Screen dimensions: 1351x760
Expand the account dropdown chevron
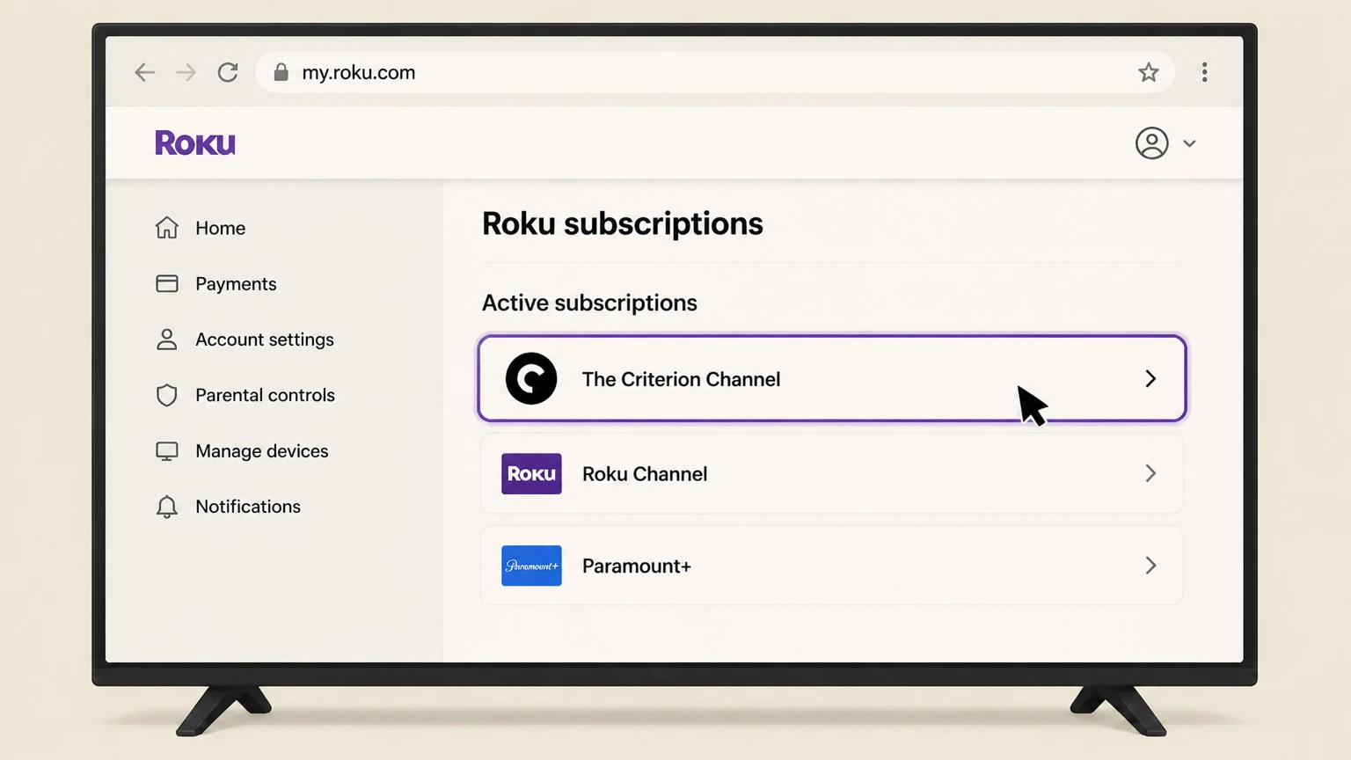pos(1189,143)
